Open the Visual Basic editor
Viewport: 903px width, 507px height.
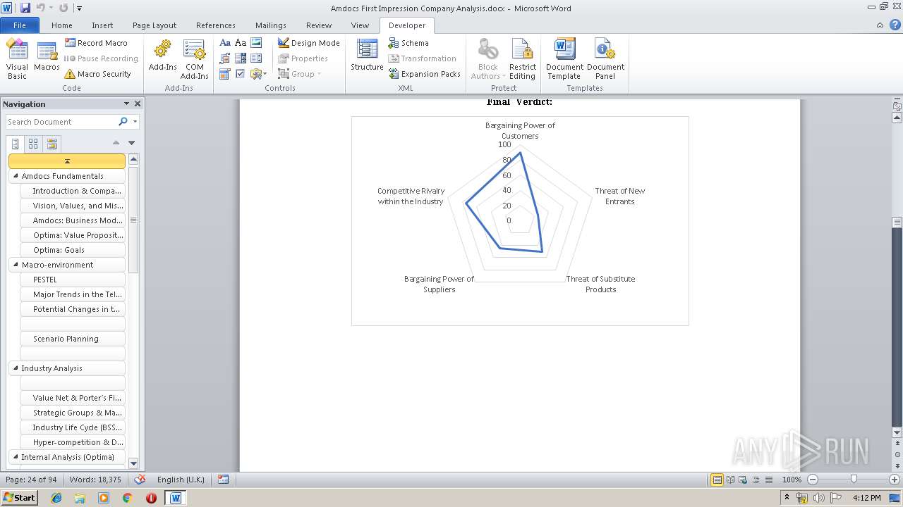click(17, 60)
